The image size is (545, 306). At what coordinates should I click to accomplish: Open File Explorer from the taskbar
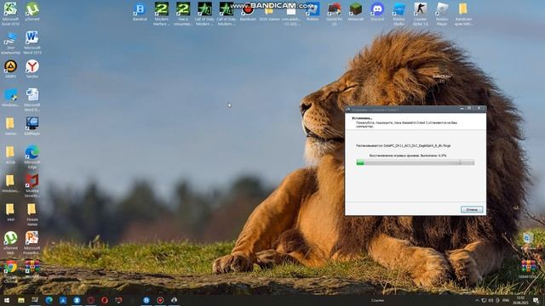[x=20, y=300]
